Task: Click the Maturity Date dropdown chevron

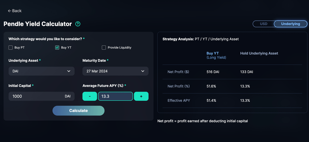Action: 143,71
